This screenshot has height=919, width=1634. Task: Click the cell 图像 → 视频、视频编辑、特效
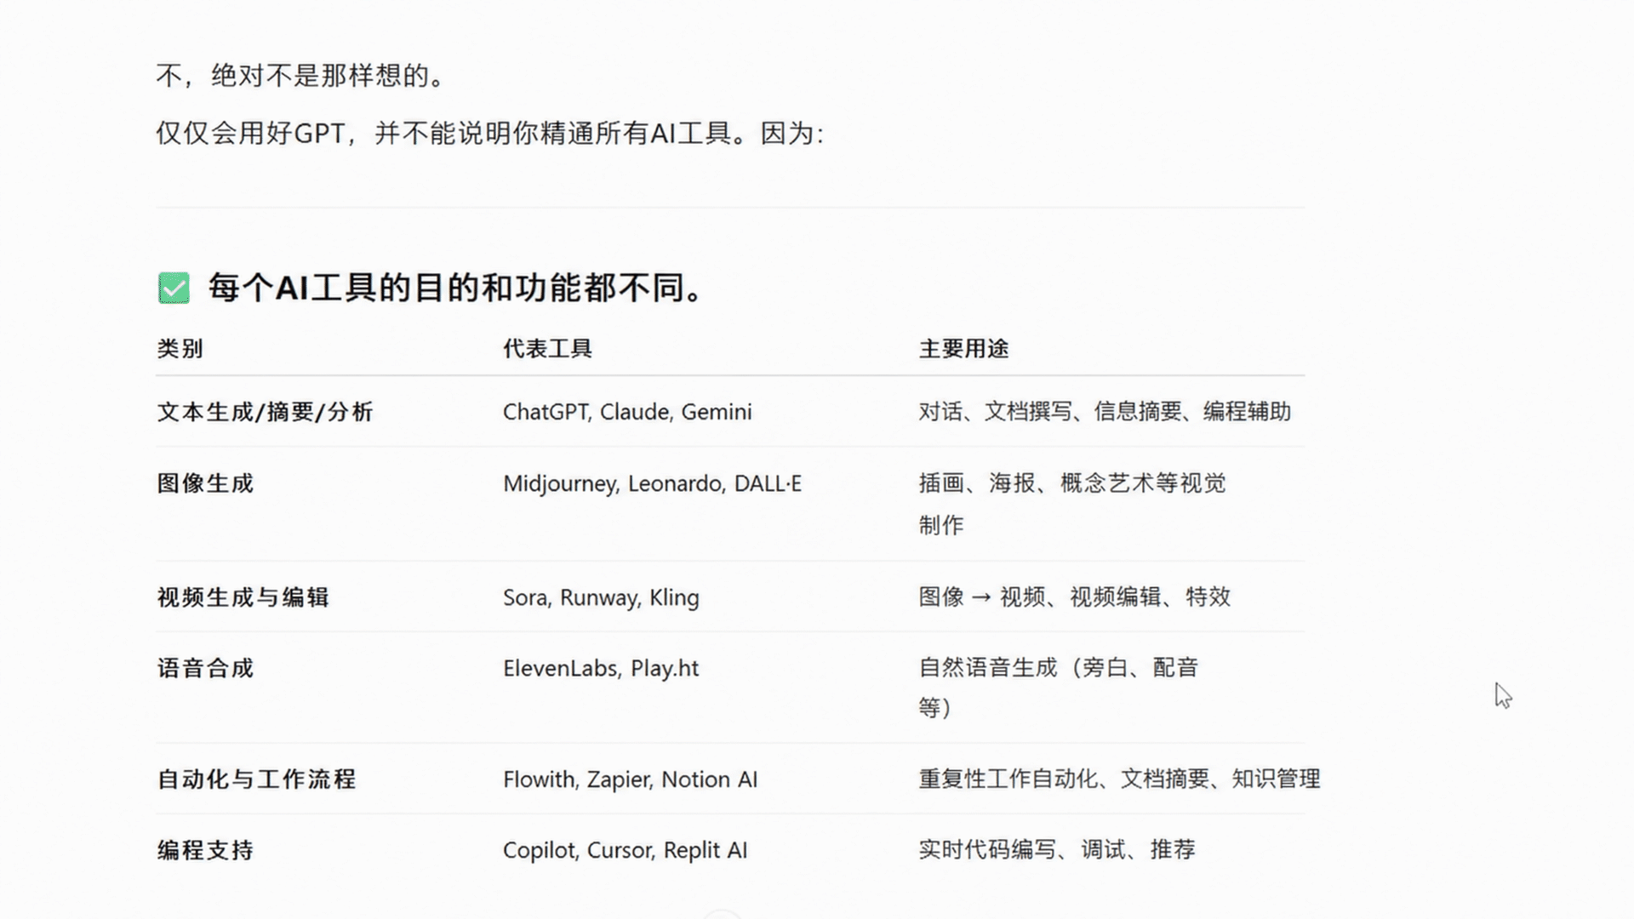pos(1074,597)
